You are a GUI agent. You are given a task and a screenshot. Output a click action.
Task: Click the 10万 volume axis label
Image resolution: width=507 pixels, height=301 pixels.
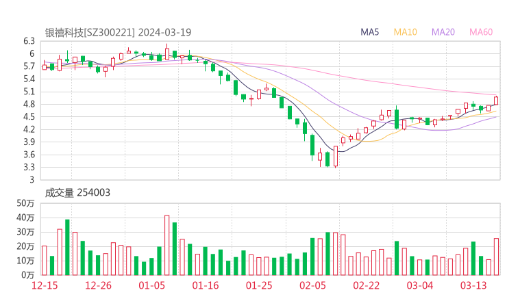[25, 261]
